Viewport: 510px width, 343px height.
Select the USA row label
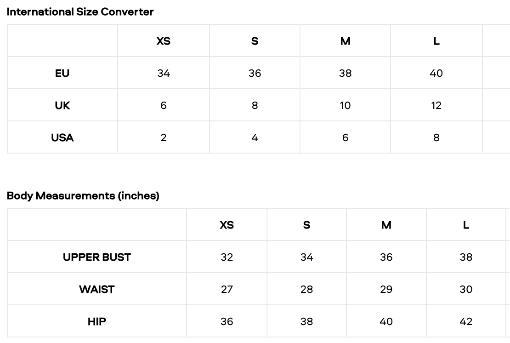point(62,137)
